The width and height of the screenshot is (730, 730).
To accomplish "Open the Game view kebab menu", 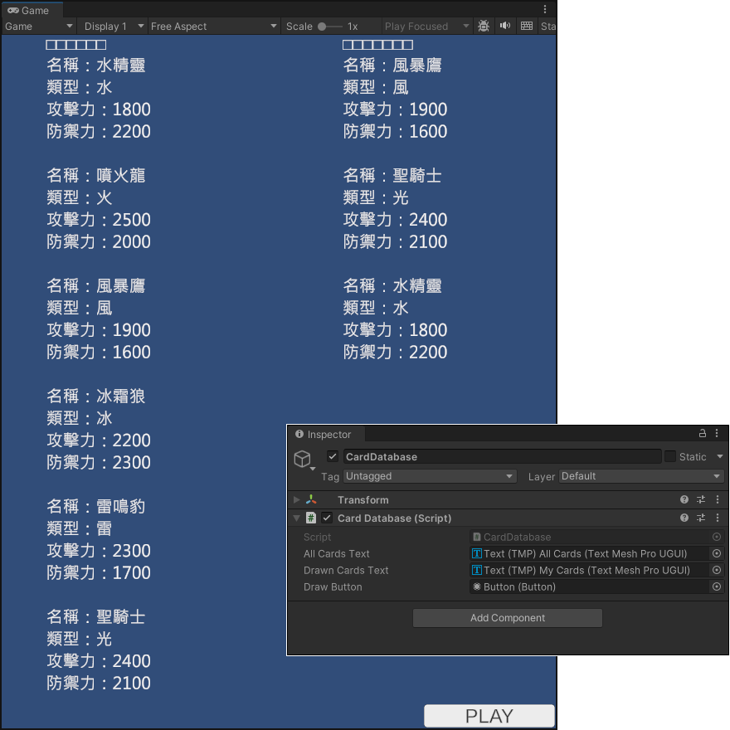I will click(544, 9).
